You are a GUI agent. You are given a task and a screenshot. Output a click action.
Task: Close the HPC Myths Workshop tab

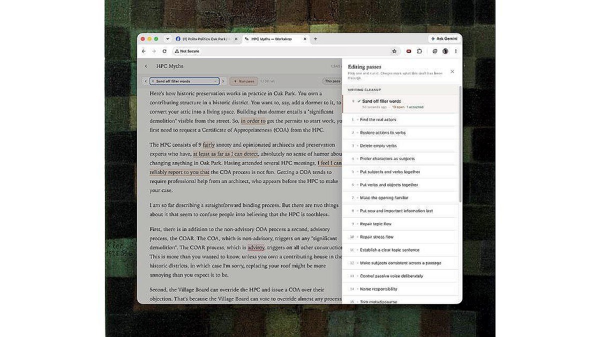click(304, 39)
